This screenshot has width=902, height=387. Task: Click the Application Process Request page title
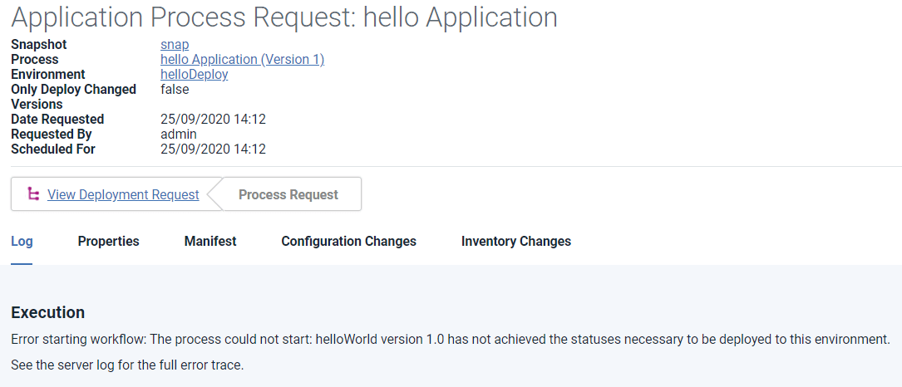[x=284, y=17]
